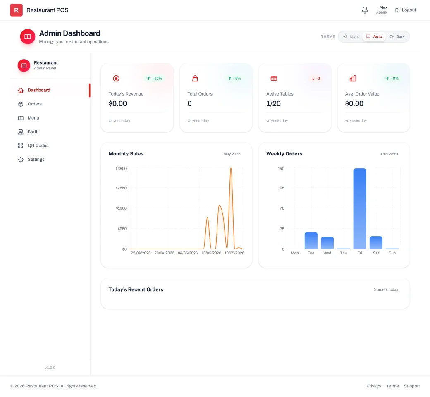
Task: Click the table icon on Active Tables card
Action: 274,79
